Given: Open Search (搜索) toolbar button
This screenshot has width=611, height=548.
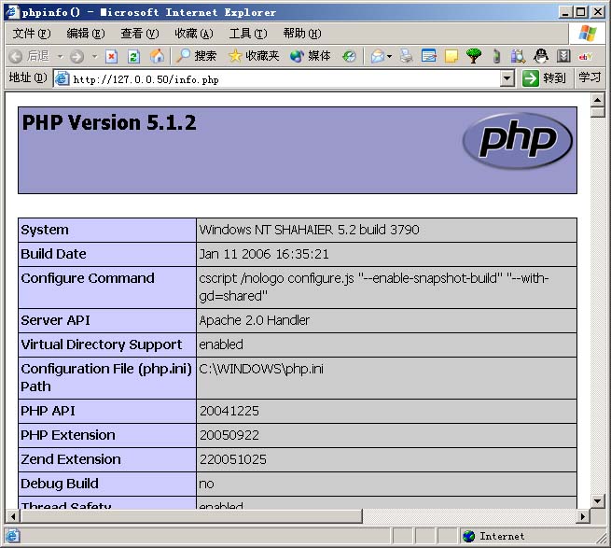Looking at the screenshot, I should (196, 56).
